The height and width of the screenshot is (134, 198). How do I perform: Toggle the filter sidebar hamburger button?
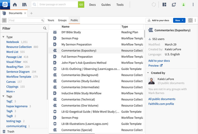[x=4, y=20]
